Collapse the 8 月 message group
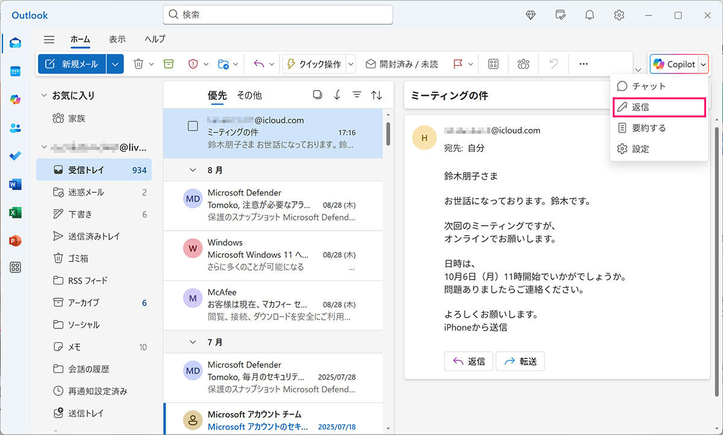The width and height of the screenshot is (723, 435). 193,170
